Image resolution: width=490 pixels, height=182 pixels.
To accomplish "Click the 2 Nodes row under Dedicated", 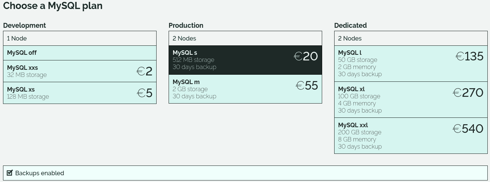I will pos(411,38).
